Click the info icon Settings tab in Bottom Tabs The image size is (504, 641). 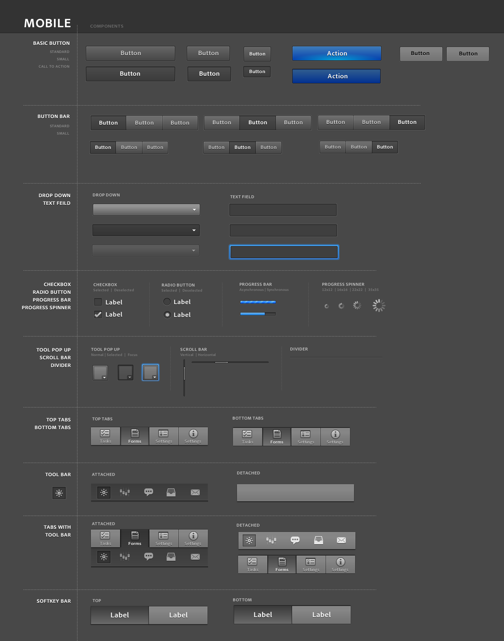pos(335,437)
